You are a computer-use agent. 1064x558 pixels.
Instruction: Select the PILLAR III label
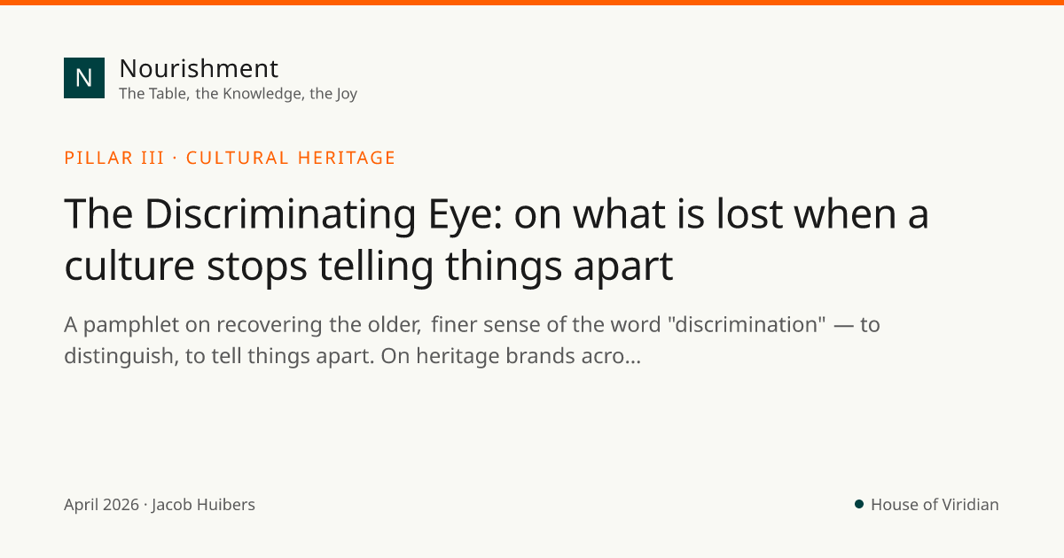click(x=114, y=159)
